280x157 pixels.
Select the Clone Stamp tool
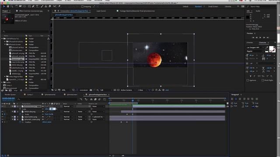click(46, 7)
